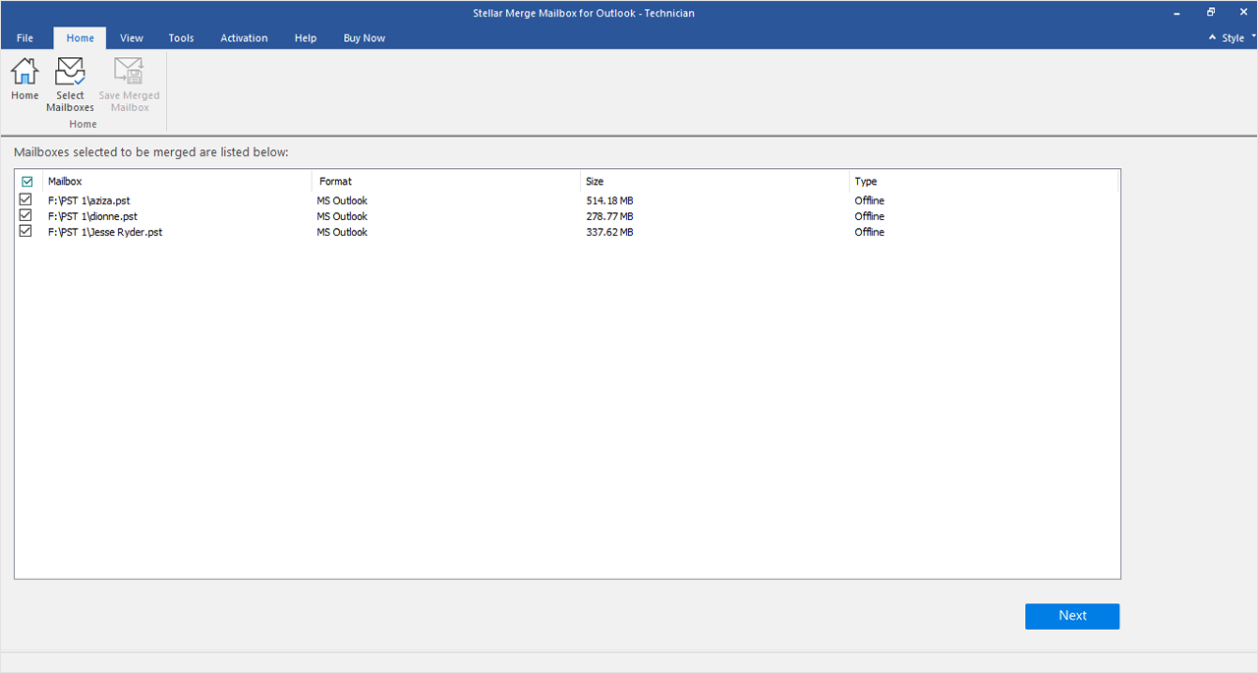The width and height of the screenshot is (1258, 673).
Task: Uncheck the dionne.pst mailbox checkbox
Action: point(27,216)
